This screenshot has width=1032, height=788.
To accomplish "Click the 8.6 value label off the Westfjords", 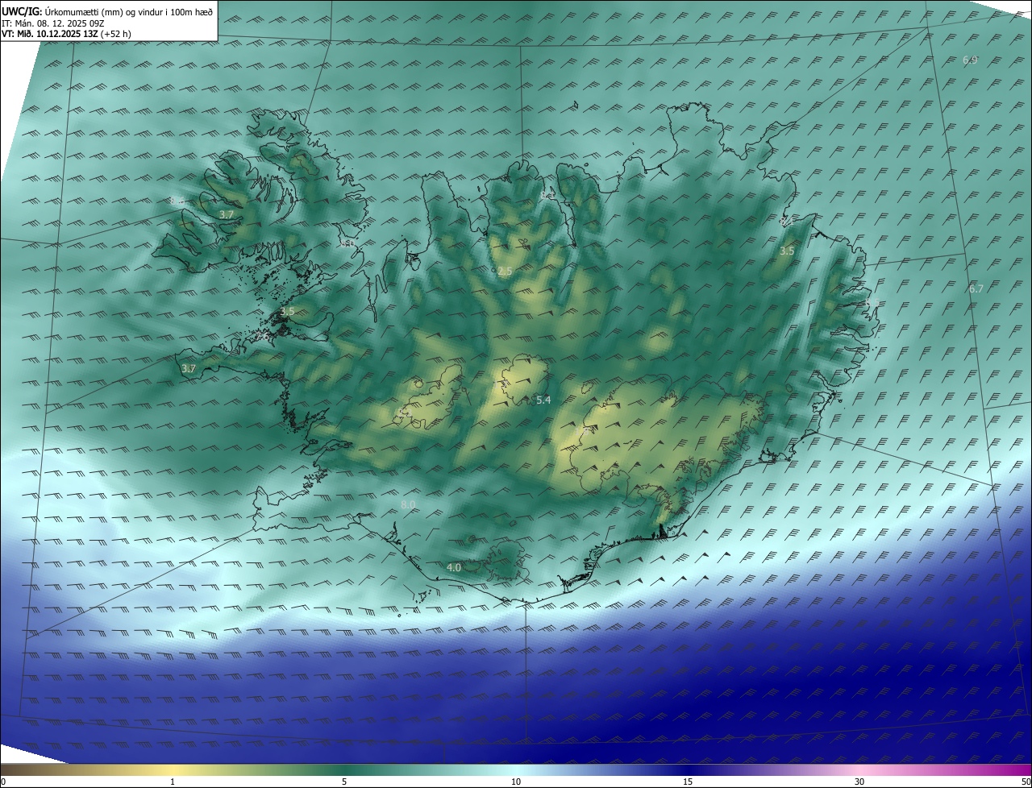I will click(177, 201).
